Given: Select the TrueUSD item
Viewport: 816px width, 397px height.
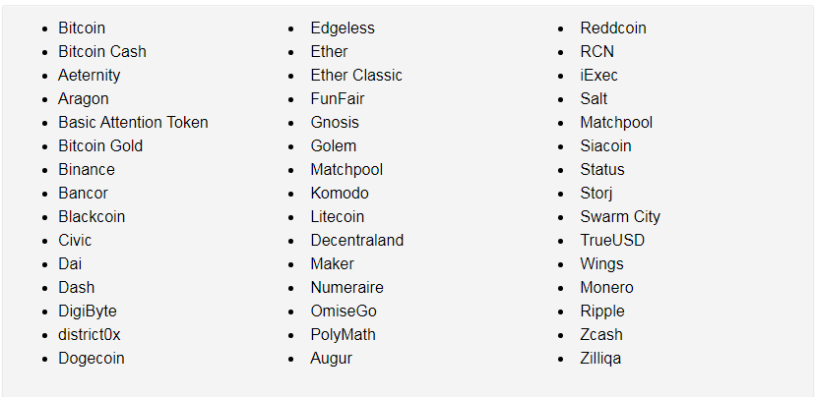Looking at the screenshot, I should click(x=612, y=240).
